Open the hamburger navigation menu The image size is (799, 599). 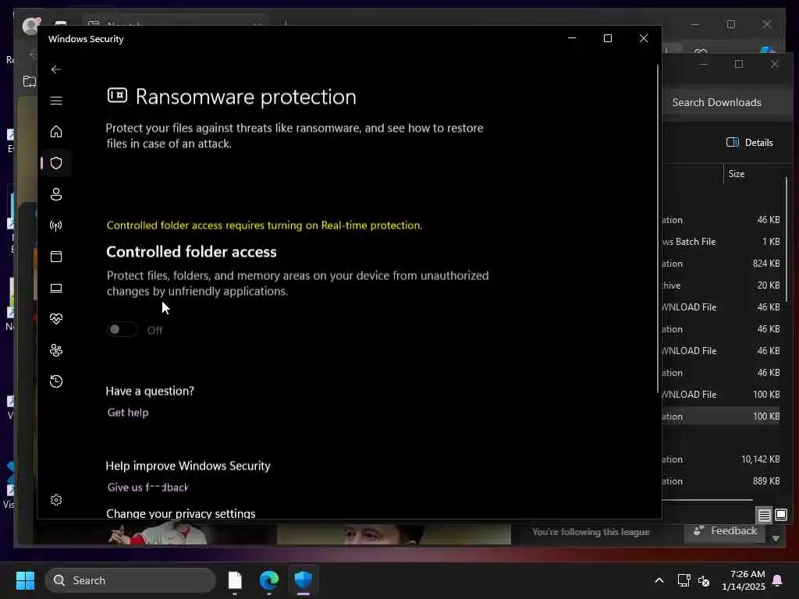[56, 101]
